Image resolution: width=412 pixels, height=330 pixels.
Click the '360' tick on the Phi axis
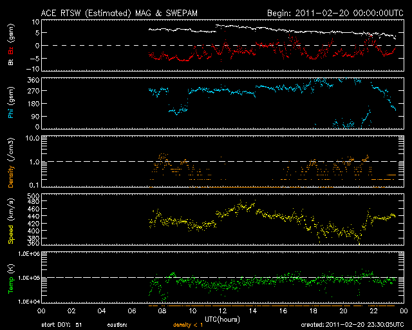click(33, 80)
